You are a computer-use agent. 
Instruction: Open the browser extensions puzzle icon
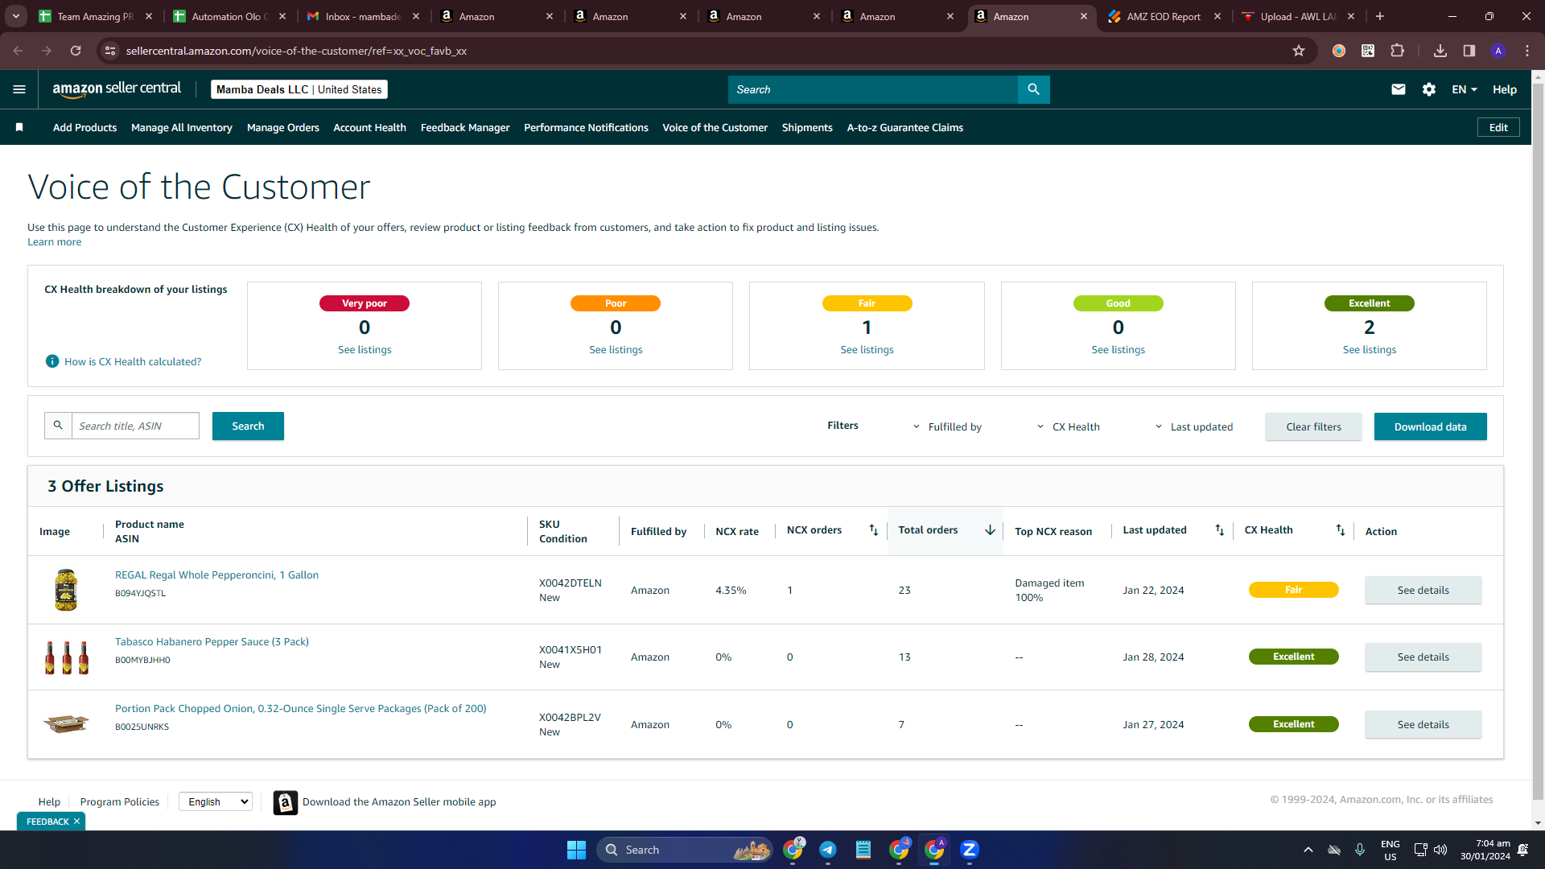point(1398,51)
